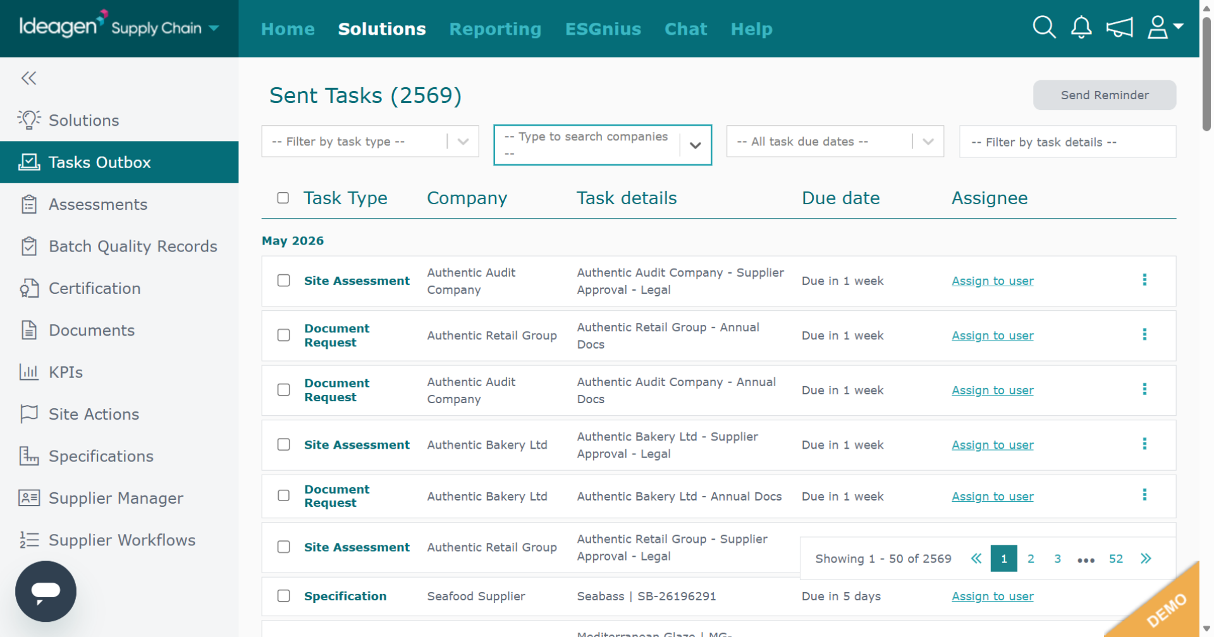Open the Specification task link for Seafood Supplier
The image size is (1214, 637).
coord(345,596)
